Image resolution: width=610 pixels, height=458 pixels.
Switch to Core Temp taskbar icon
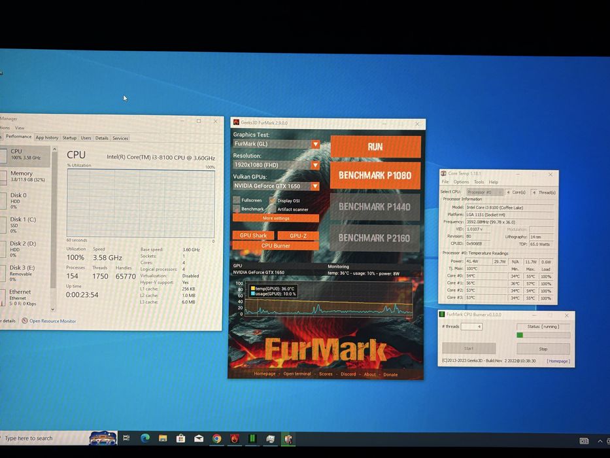coord(288,439)
